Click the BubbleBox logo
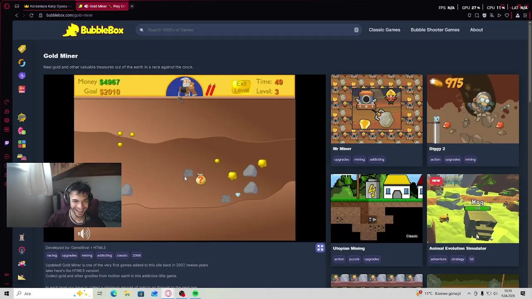 [x=93, y=30]
